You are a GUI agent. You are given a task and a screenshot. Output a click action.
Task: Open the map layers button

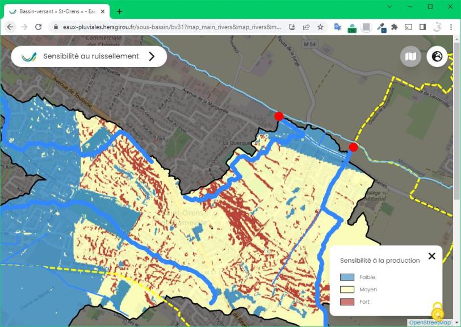pos(410,56)
